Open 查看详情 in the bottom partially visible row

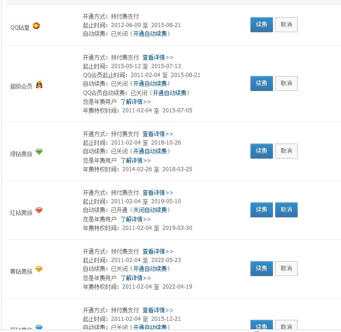pyautogui.click(x=158, y=310)
